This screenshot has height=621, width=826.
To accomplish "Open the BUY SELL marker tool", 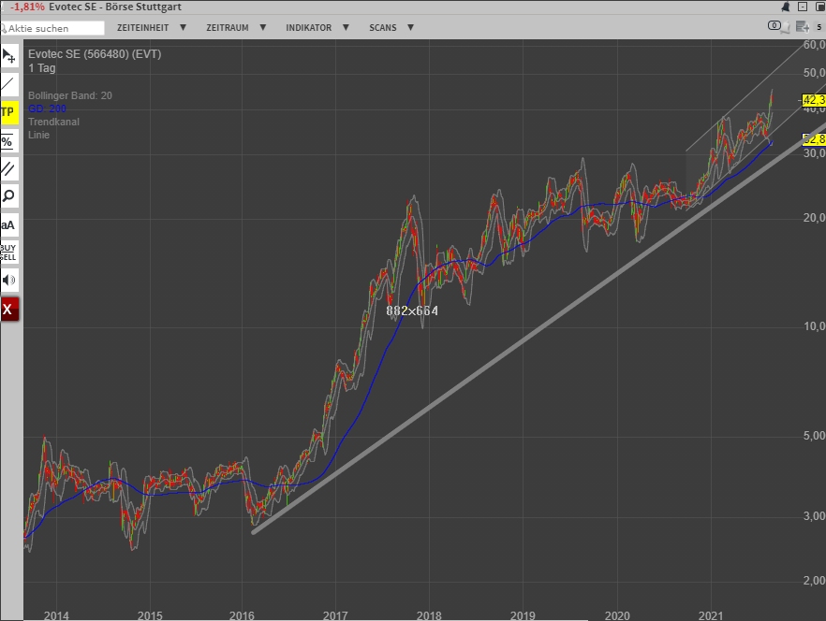I will pos(9,253).
